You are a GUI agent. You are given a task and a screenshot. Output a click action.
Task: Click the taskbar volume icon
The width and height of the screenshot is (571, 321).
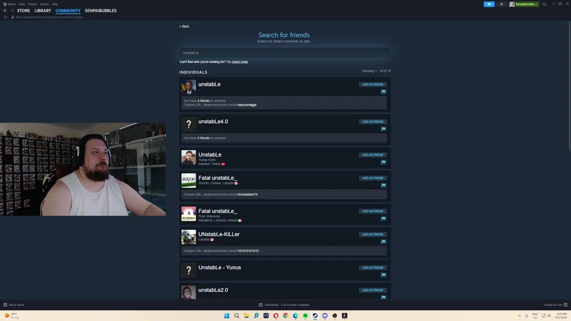(550, 316)
